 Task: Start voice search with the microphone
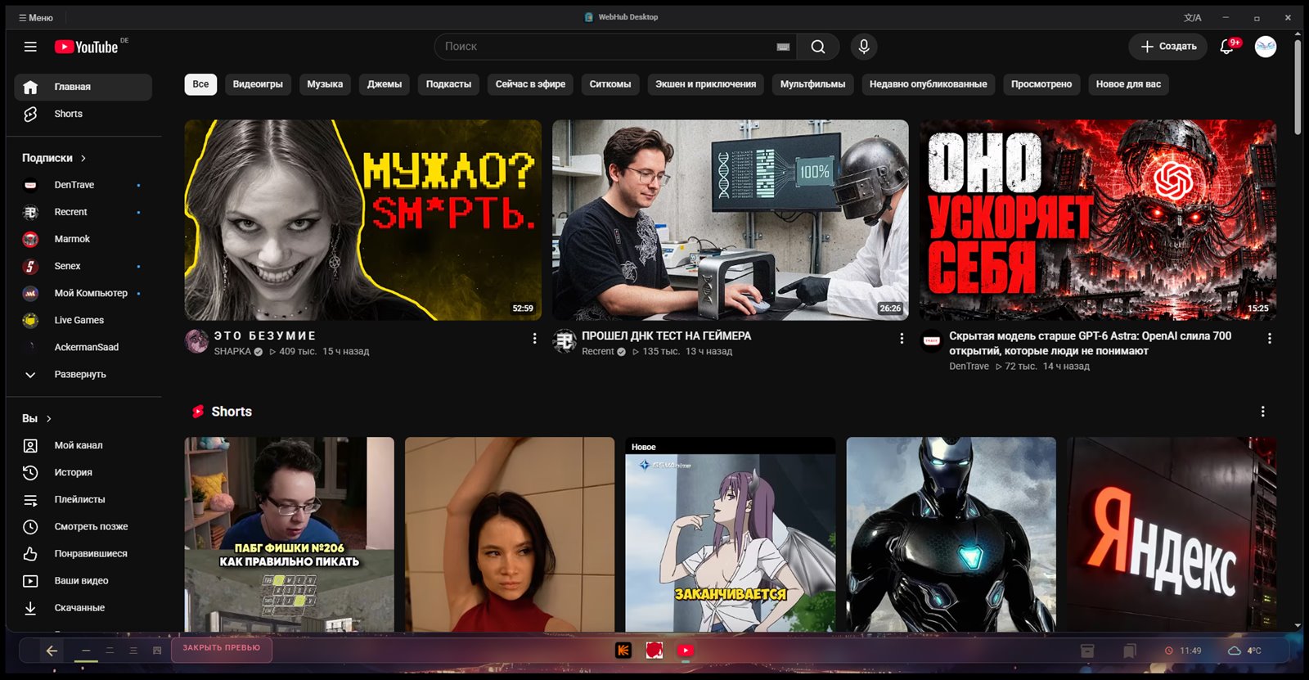(863, 47)
